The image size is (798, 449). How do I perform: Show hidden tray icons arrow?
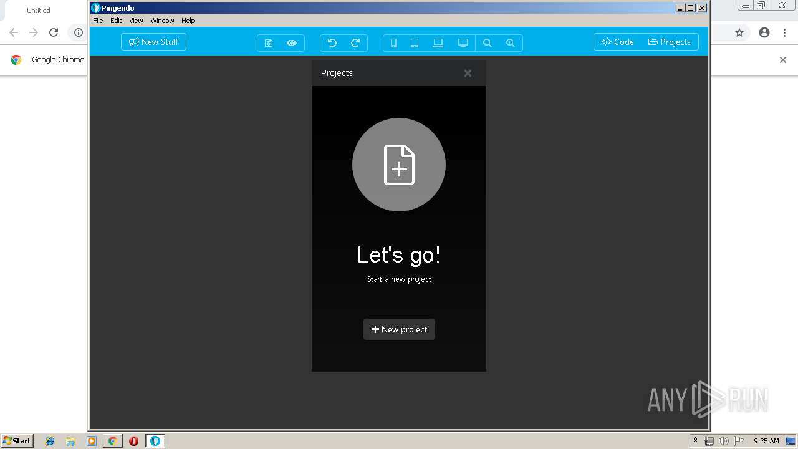click(695, 441)
